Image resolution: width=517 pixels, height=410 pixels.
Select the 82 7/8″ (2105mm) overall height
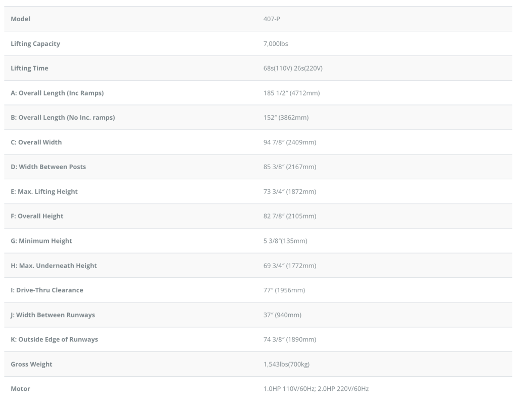(x=286, y=216)
